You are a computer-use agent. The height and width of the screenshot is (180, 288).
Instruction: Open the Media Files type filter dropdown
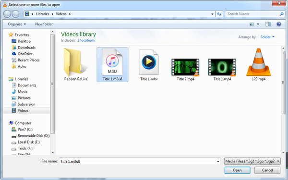252,161
